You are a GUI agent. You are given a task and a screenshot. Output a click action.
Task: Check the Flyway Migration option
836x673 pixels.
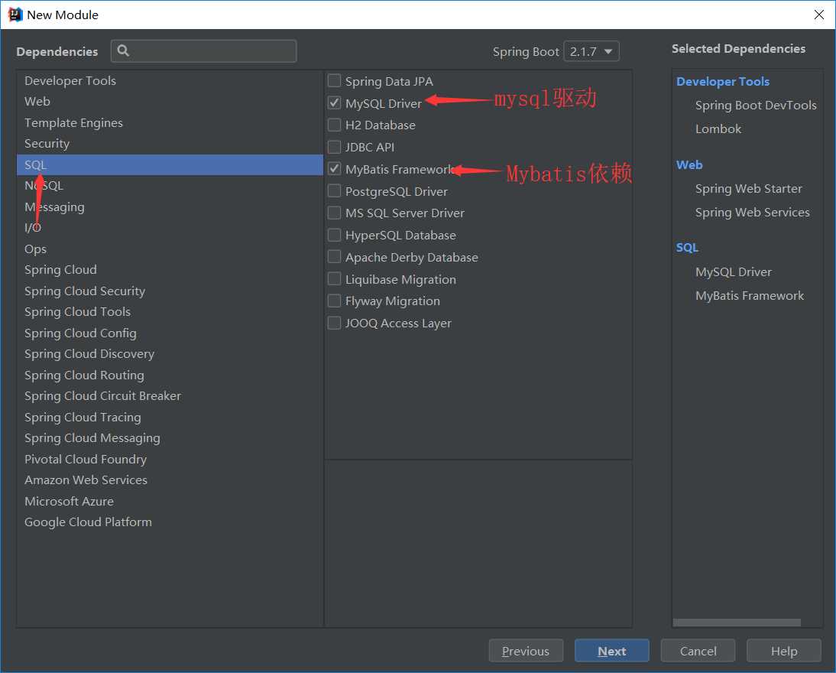coord(334,301)
